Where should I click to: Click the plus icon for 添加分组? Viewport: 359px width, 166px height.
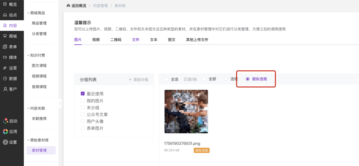(x=130, y=80)
